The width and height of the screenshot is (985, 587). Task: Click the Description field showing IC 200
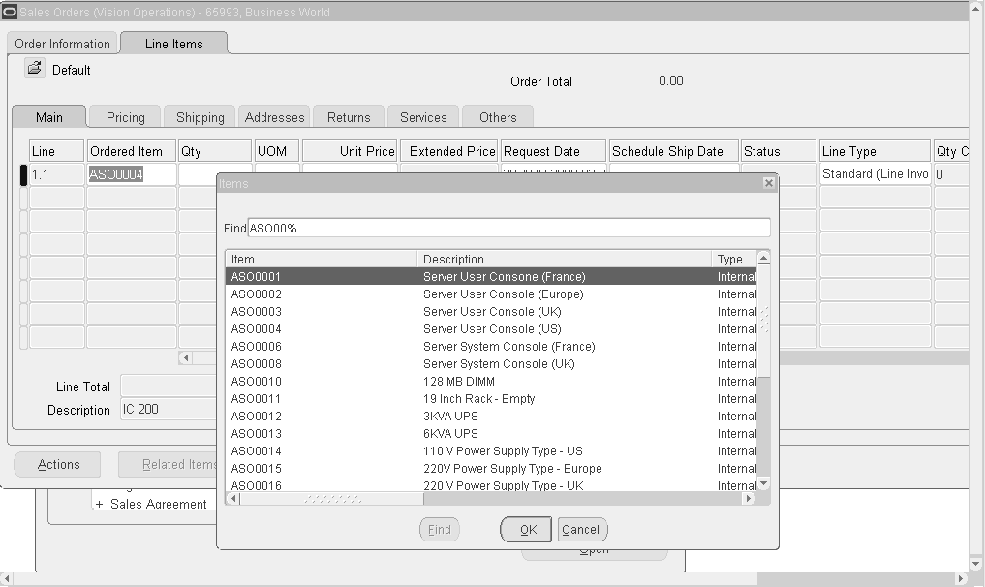point(169,409)
